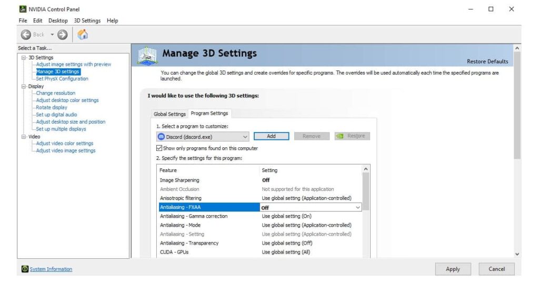Select Adjust video color settings
The height and width of the screenshot is (283, 539).
click(65, 144)
